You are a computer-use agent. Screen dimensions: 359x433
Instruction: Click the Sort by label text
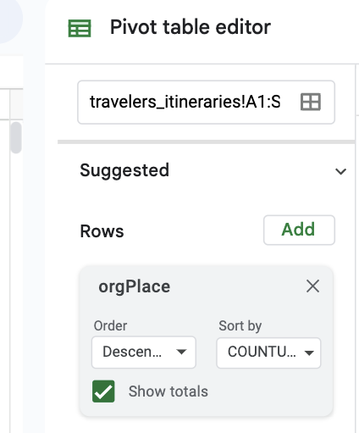coord(240,326)
